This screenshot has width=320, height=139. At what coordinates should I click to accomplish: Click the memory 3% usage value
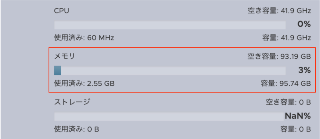(304, 70)
